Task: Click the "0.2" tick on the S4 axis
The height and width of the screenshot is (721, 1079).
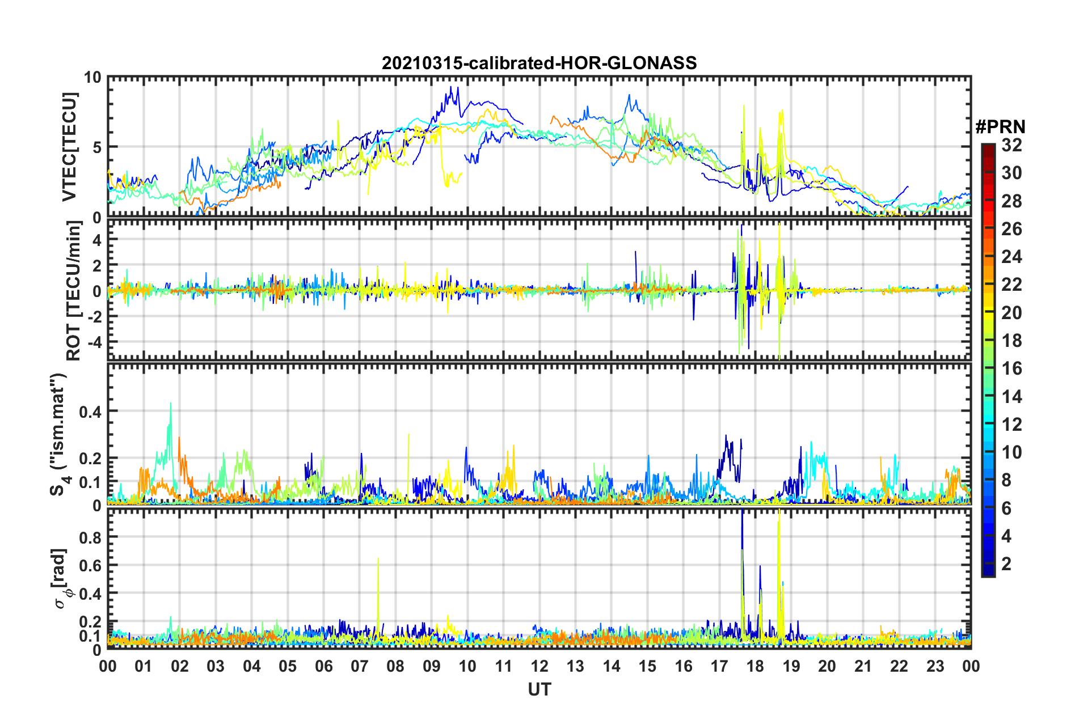Action: (90, 459)
